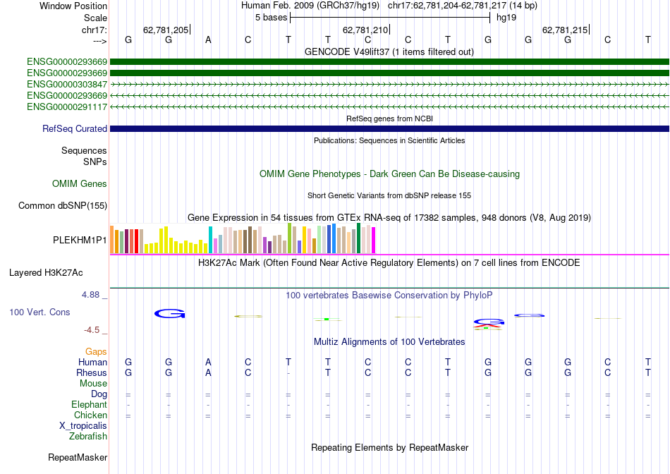The height and width of the screenshot is (474, 670).
Task: Click the magenta bar in GTEx expression chart
Action: [374, 241]
